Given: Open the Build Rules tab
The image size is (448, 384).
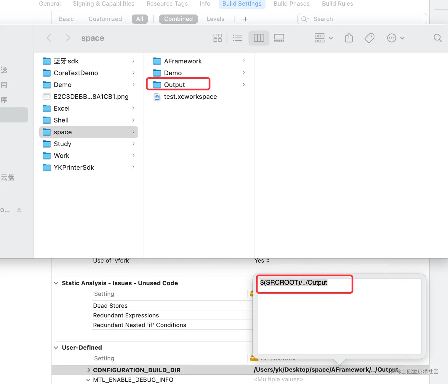Looking at the screenshot, I should tap(337, 4).
